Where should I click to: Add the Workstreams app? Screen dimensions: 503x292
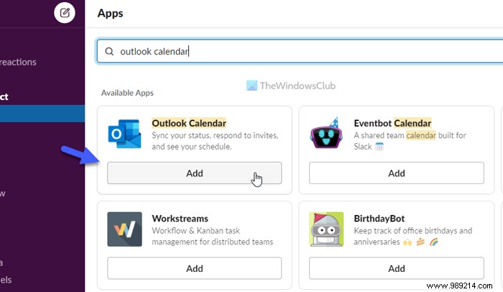195,268
